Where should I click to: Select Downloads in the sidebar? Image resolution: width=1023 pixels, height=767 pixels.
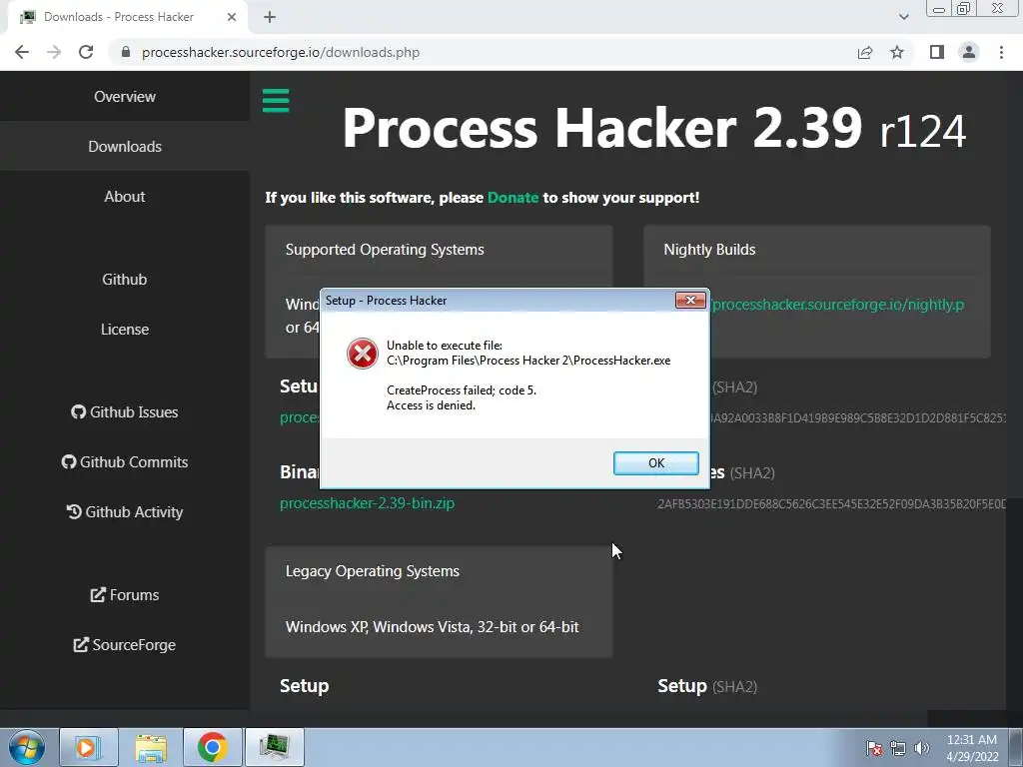click(x=125, y=146)
